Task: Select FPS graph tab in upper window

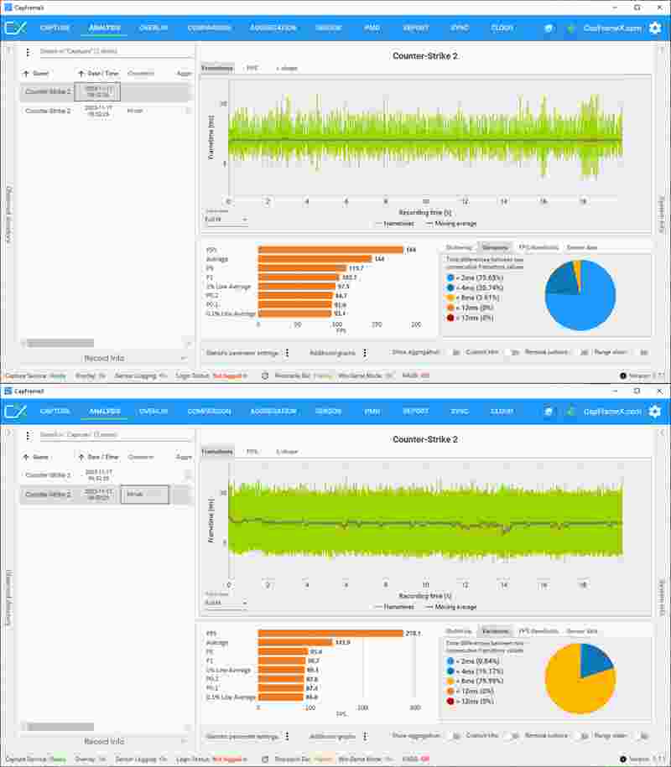Action: (252, 68)
